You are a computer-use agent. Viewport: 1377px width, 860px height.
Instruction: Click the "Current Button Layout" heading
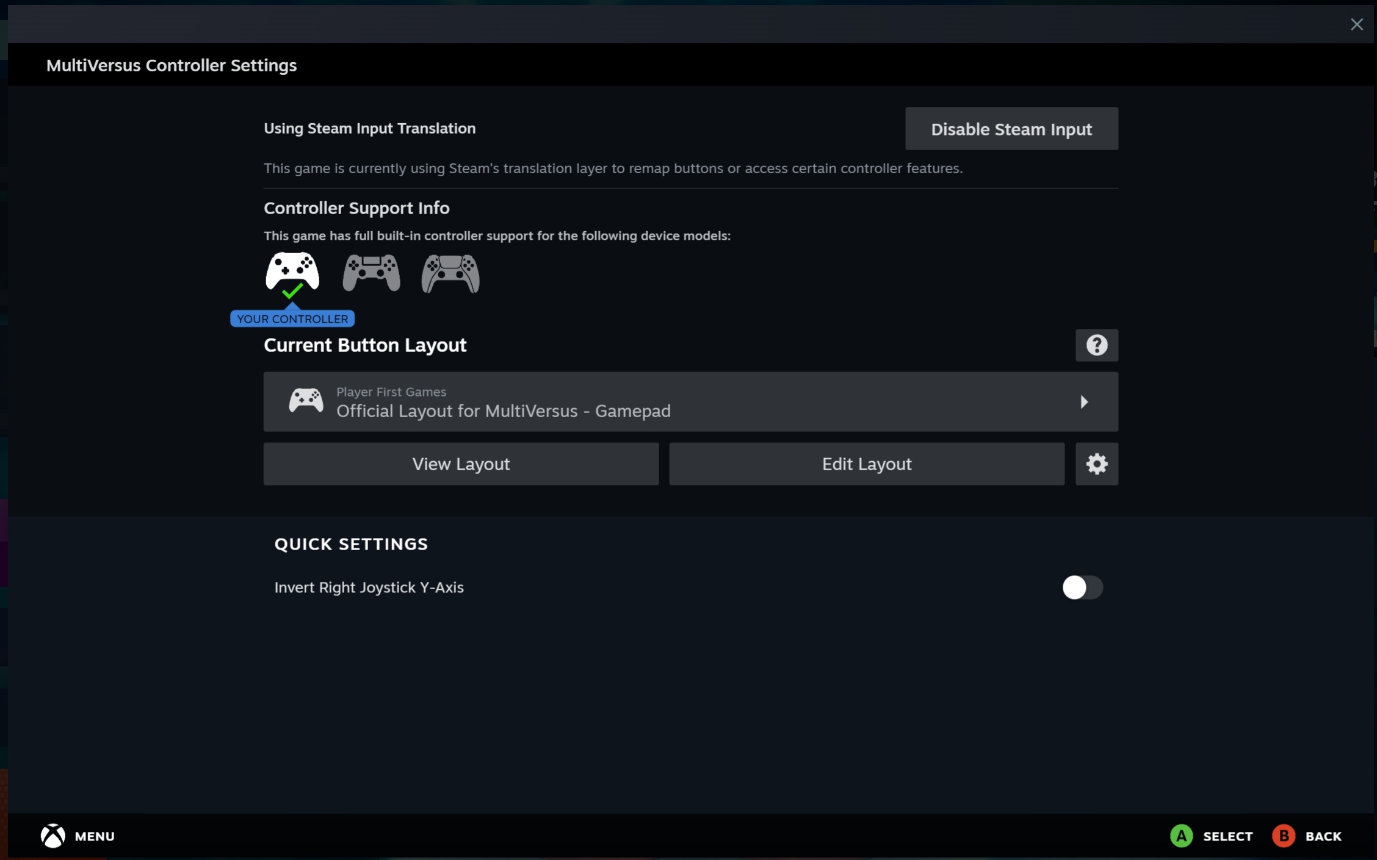(365, 345)
